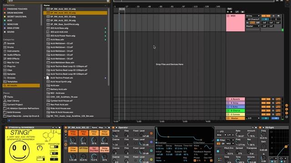Viewport: 291px width, 163px height.
Task: Open the All Channels input dropdown
Action: point(253,19)
